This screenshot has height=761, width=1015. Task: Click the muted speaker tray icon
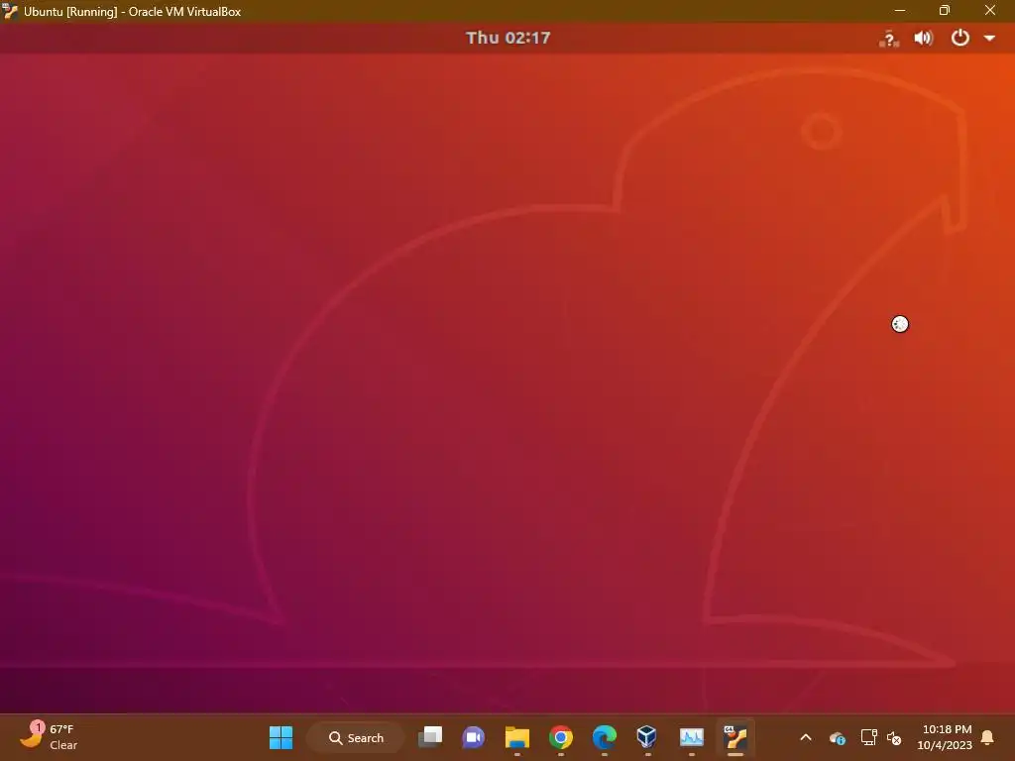894,737
